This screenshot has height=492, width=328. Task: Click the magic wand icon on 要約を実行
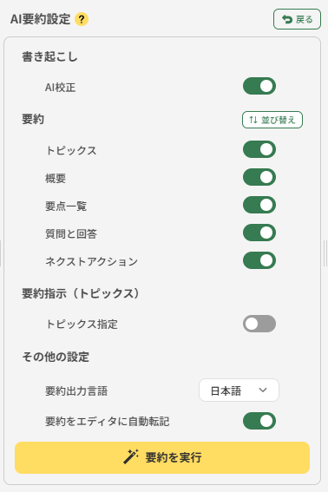pyautogui.click(x=131, y=456)
